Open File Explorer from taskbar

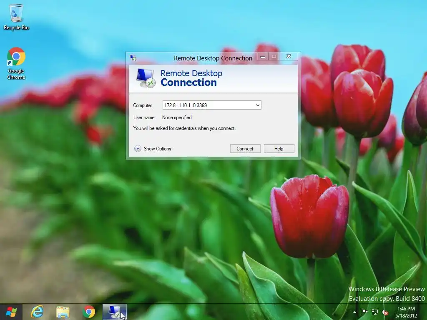pyautogui.click(x=63, y=312)
